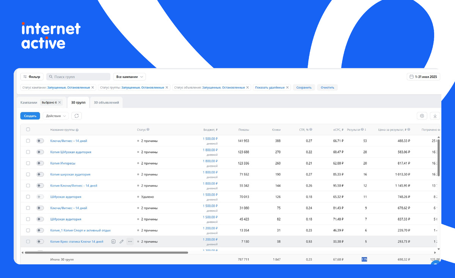
Task: Switch to the 30 объявлений tab
Action: pyautogui.click(x=106, y=102)
